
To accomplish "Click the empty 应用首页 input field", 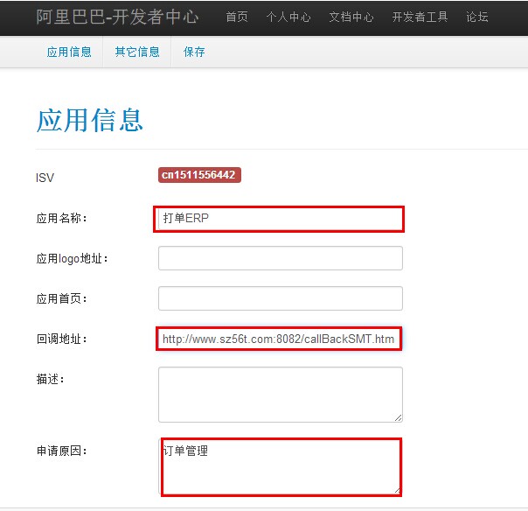I will pos(280,298).
